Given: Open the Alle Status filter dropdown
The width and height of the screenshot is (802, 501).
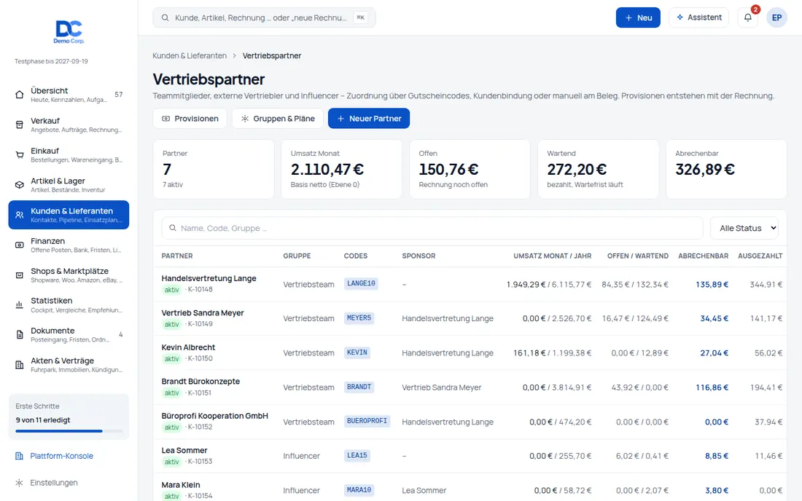Looking at the screenshot, I should pos(744,228).
